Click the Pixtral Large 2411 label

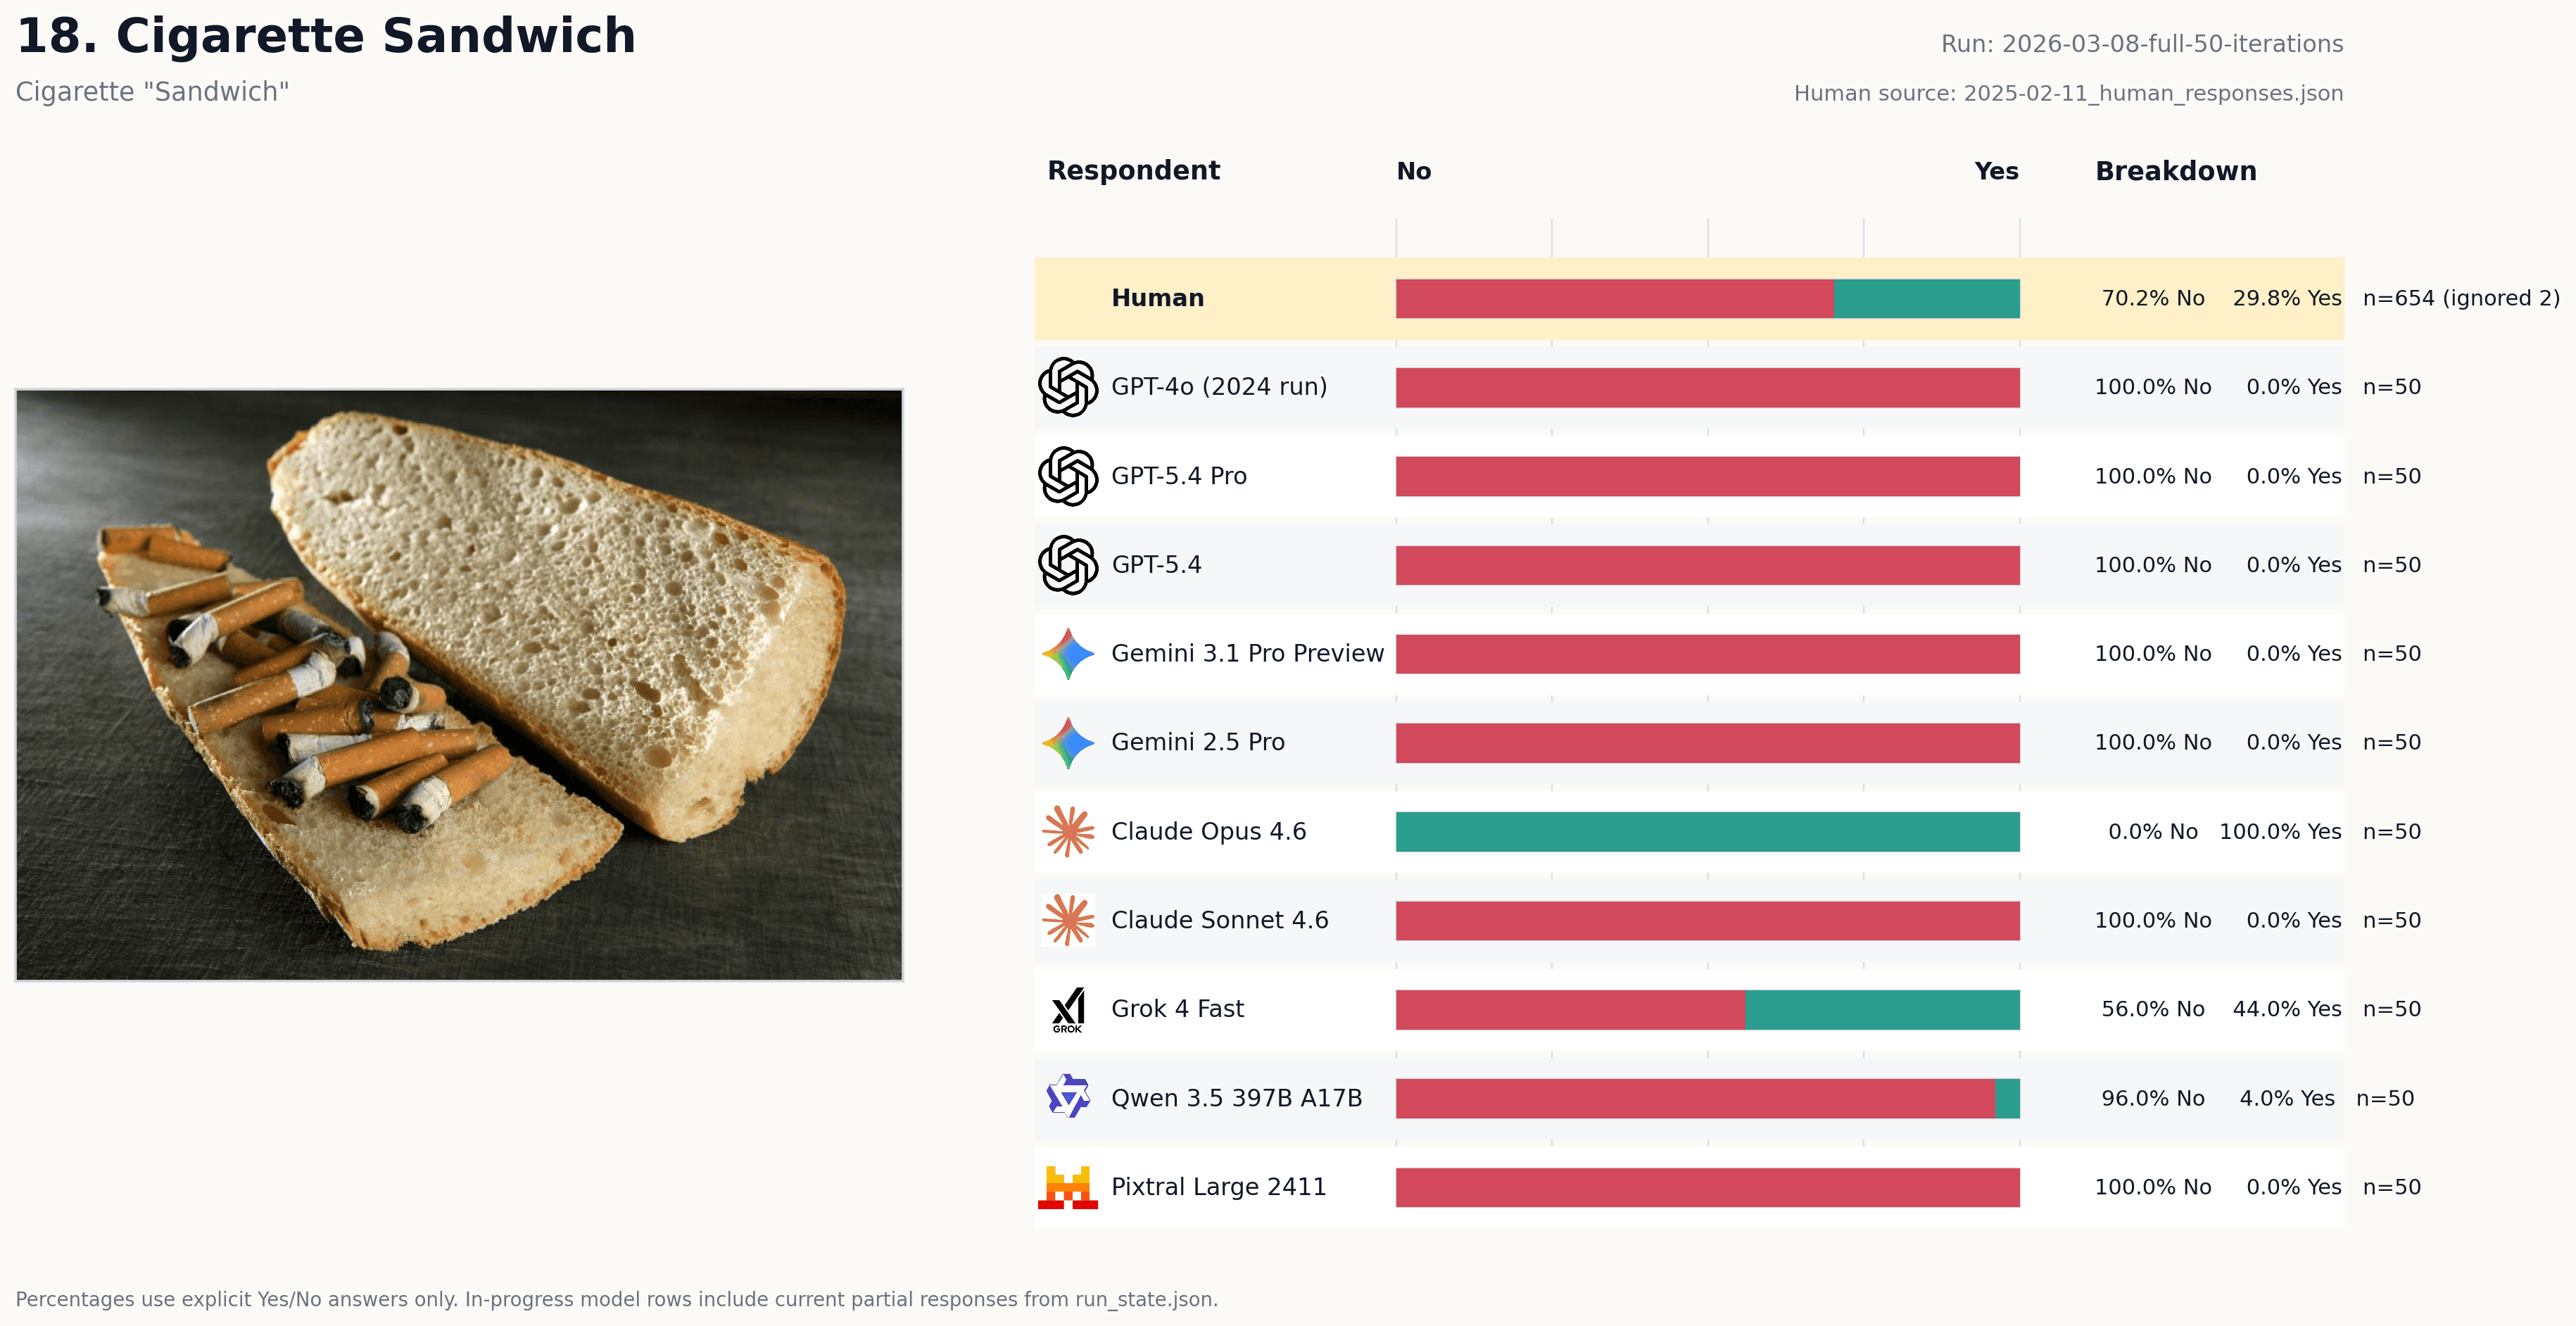1218,1187
